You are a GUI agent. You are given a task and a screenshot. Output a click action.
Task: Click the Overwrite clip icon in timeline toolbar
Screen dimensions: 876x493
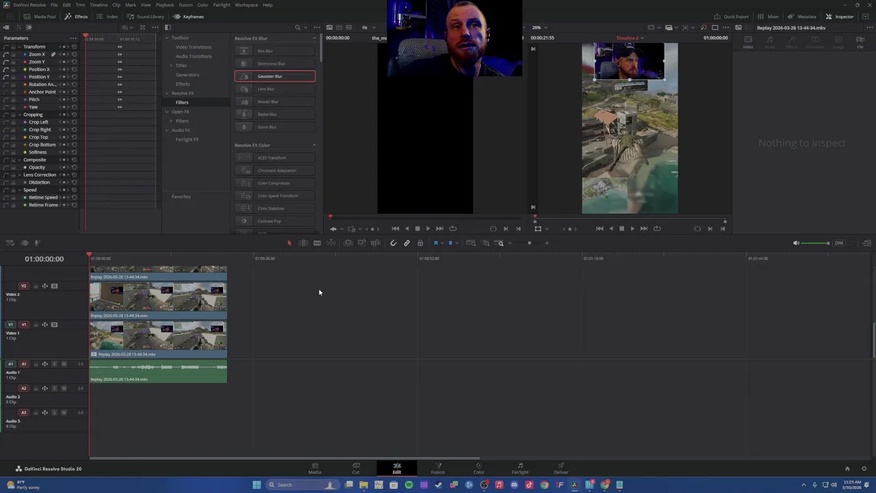pyautogui.click(x=361, y=243)
